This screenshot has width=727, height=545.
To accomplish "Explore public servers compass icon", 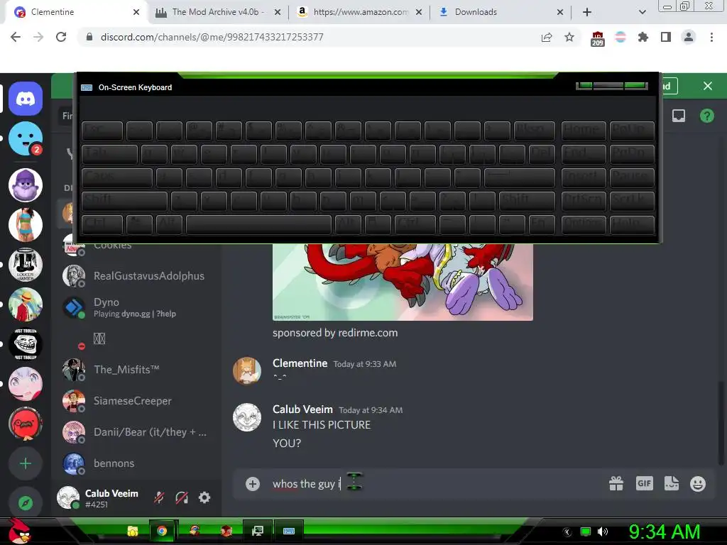I will [x=26, y=502].
